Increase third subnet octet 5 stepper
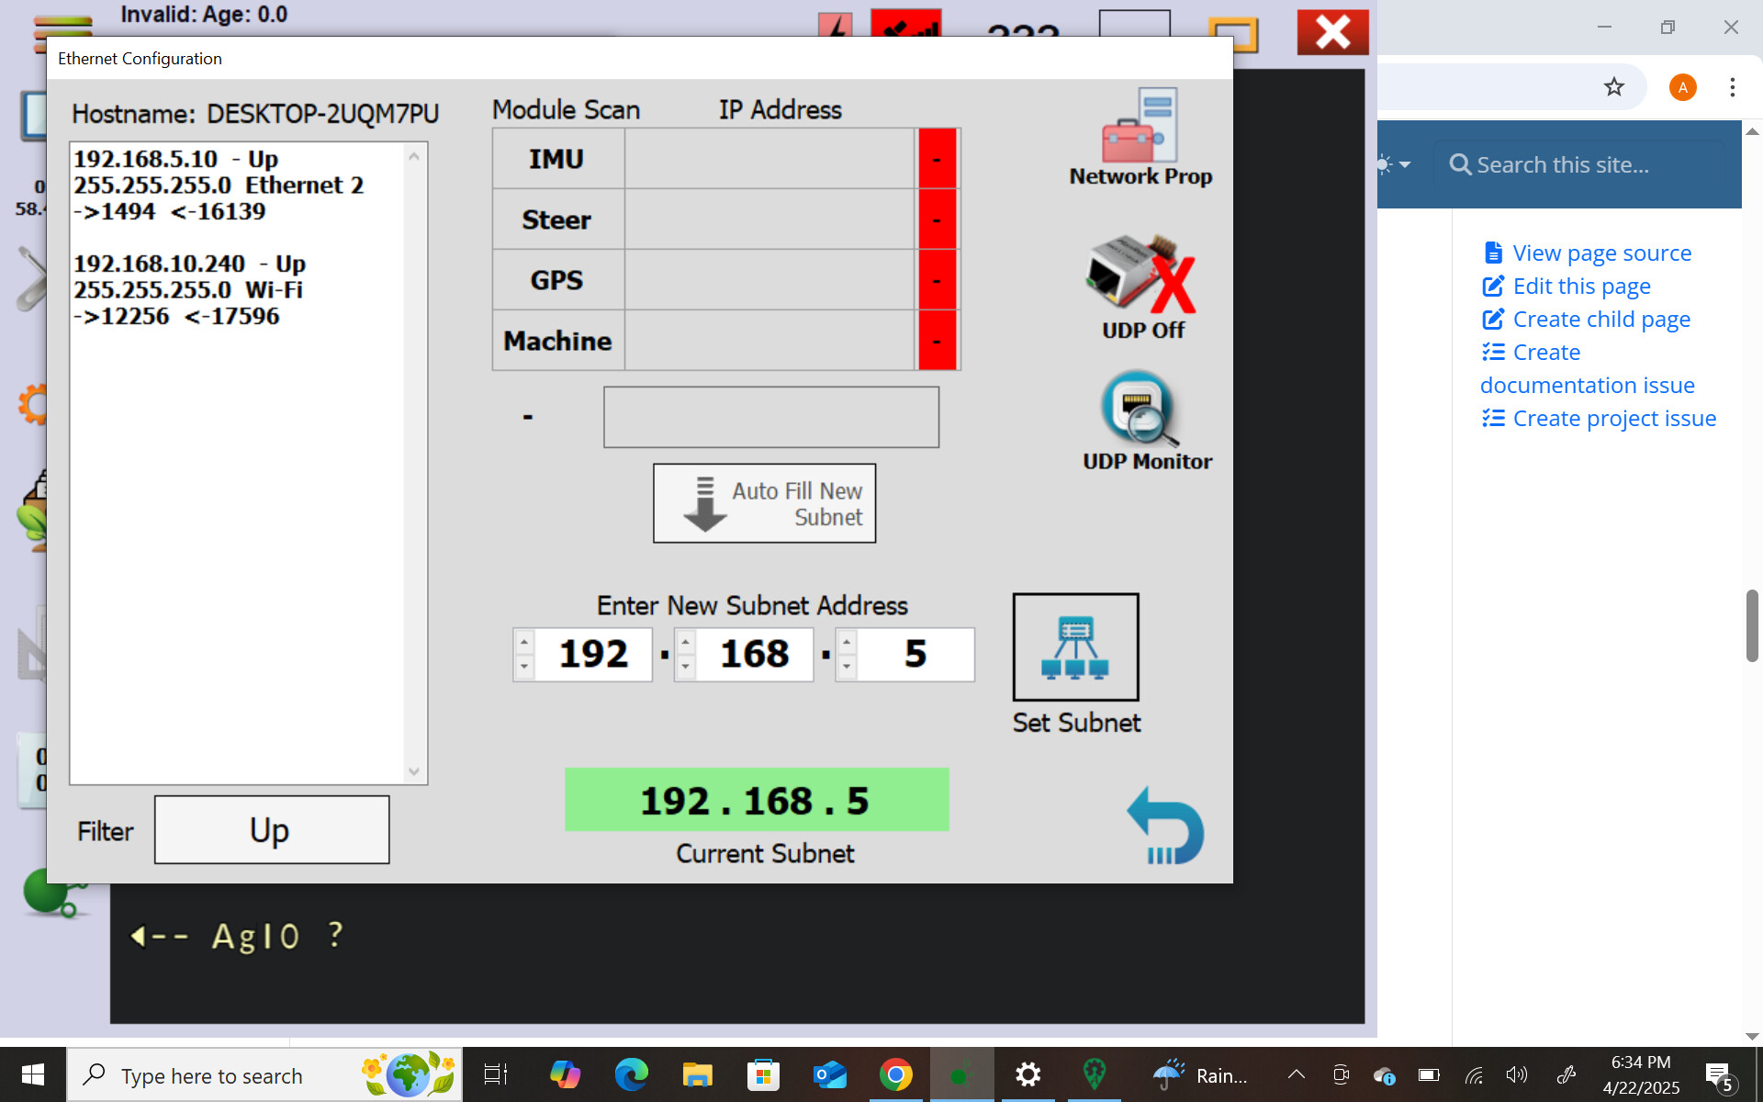1763x1102 pixels. (847, 642)
